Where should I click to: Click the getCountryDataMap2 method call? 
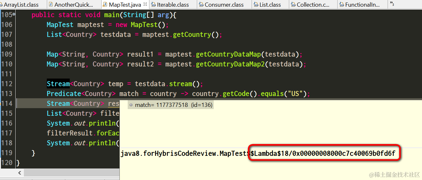coord(230,64)
